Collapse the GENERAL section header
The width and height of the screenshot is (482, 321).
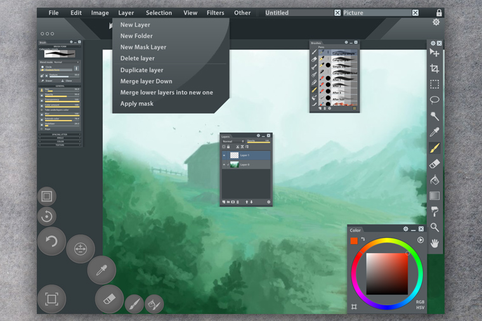coord(60,86)
